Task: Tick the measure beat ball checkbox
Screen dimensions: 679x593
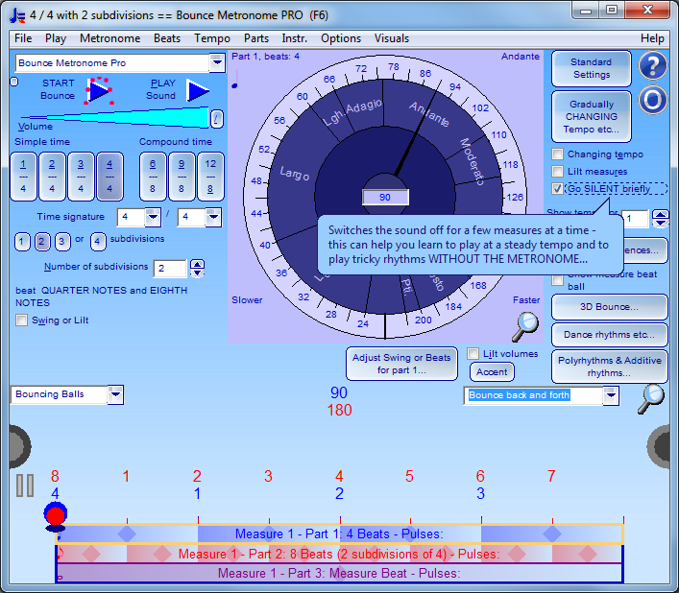Action: pyautogui.click(x=558, y=280)
